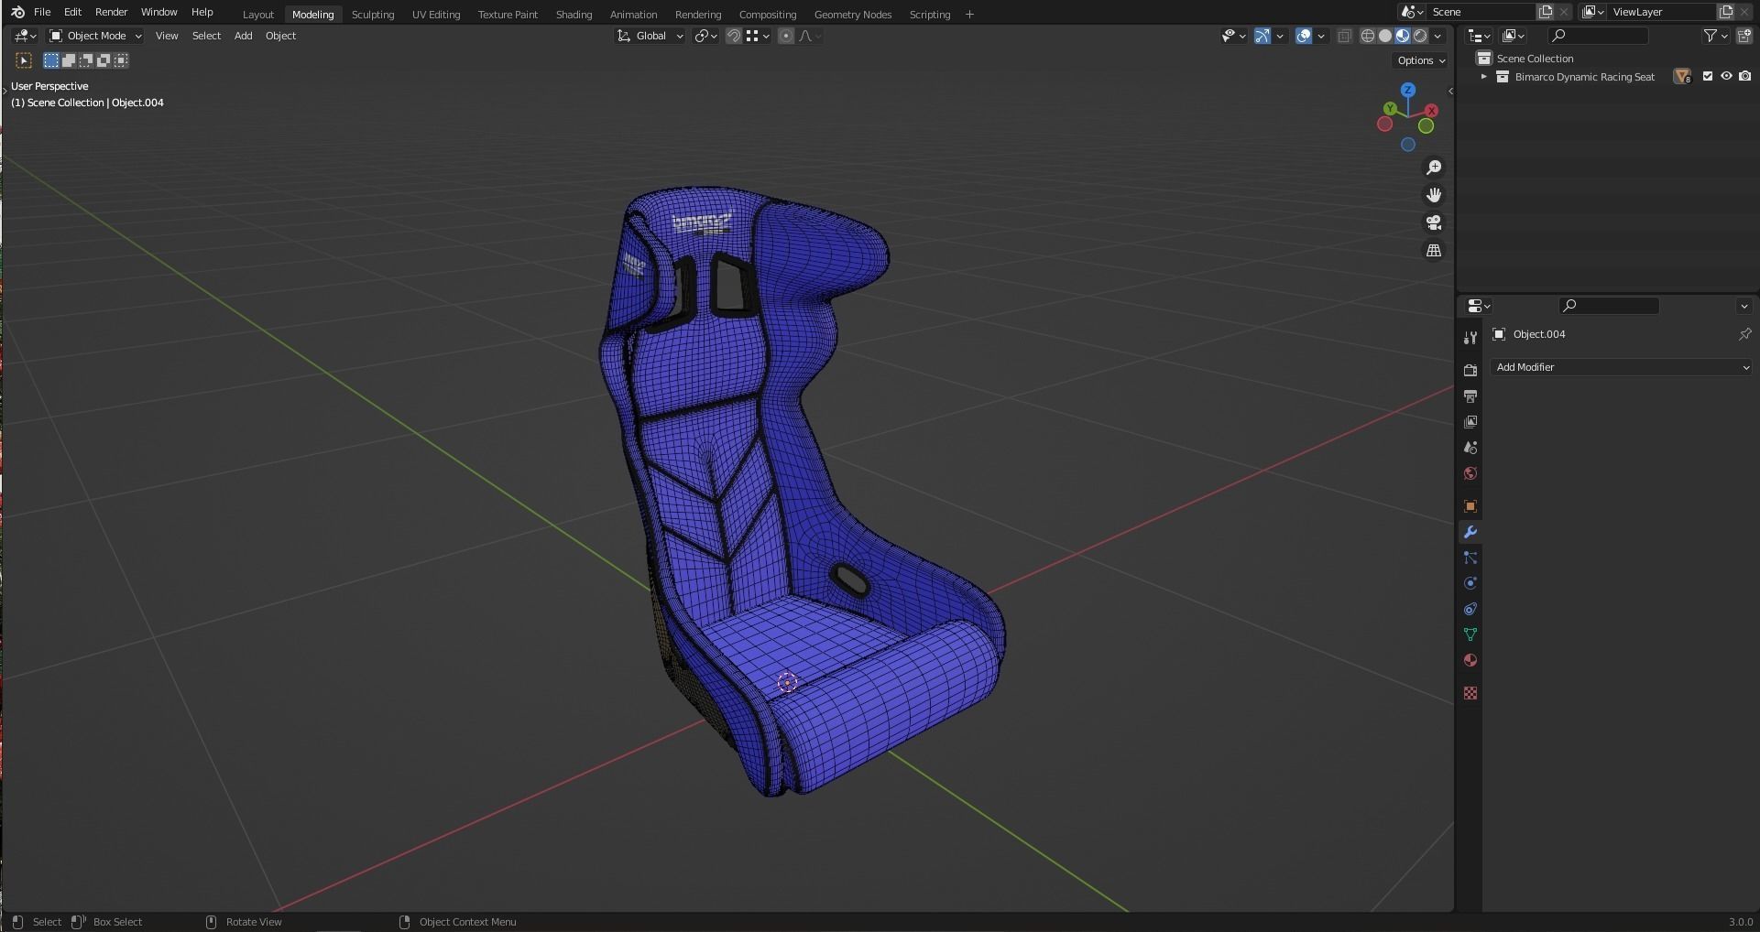The image size is (1760, 932).
Task: Open the Edit menu
Action: tap(73, 12)
